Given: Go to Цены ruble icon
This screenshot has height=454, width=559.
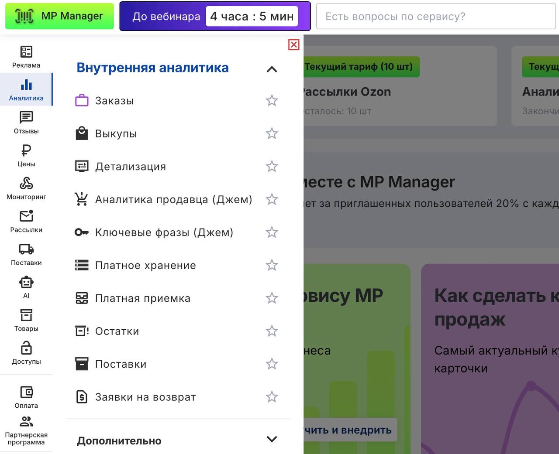Looking at the screenshot, I should [26, 156].
